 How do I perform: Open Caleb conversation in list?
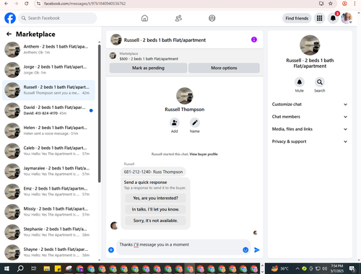(x=49, y=151)
